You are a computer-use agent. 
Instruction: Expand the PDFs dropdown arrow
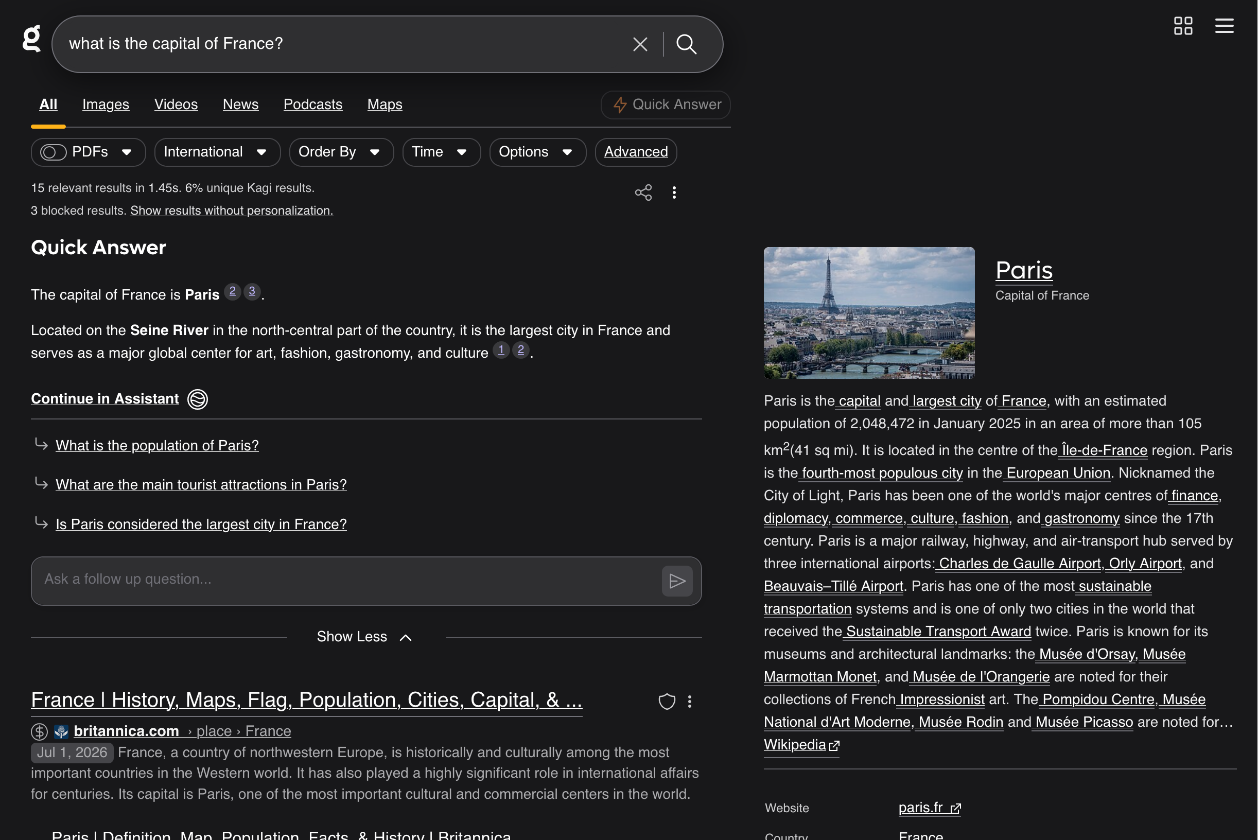tap(127, 152)
